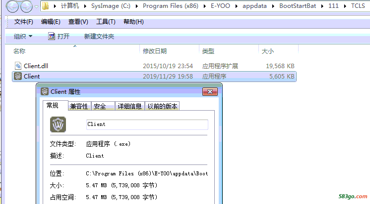Open recent locations dropdown beside forward arrow
The height and width of the screenshot is (204, 370).
pos(36,6)
